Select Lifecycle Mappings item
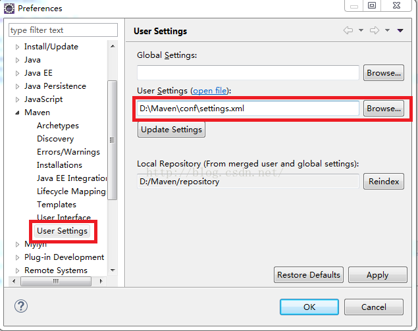The image size is (418, 331). (71, 191)
